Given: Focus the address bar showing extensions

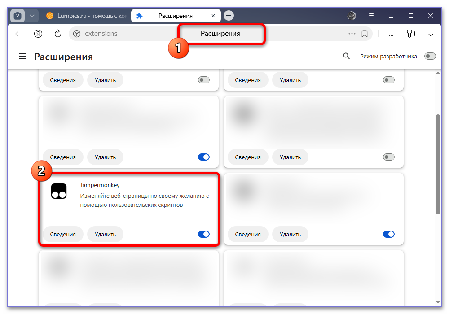Looking at the screenshot, I should click(220, 34).
